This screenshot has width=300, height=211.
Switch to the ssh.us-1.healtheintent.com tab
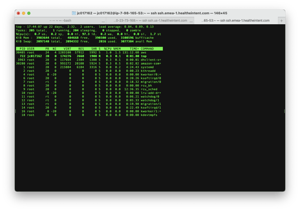(x=150, y=20)
